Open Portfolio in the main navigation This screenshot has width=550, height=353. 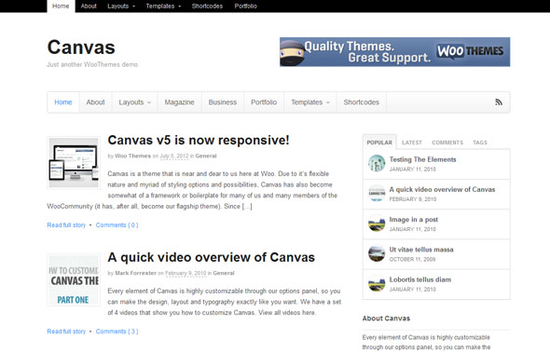pyautogui.click(x=264, y=102)
